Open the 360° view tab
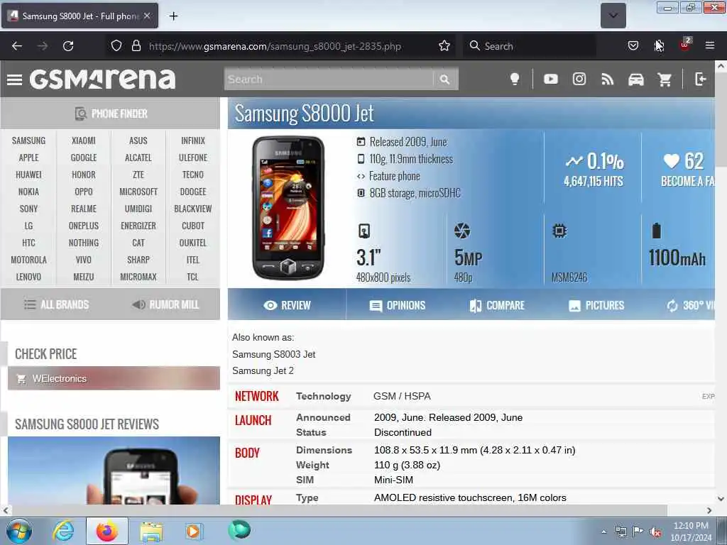 click(x=691, y=305)
